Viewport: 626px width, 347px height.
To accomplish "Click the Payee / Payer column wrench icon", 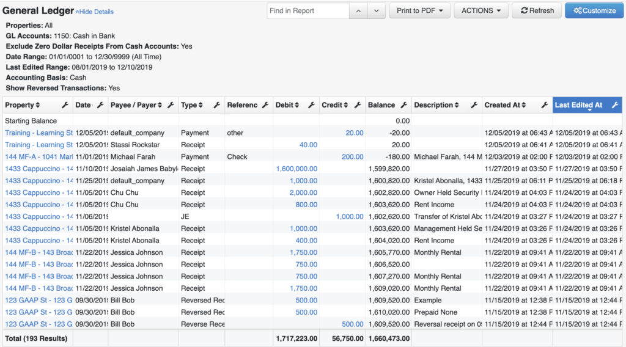I will (x=171, y=105).
